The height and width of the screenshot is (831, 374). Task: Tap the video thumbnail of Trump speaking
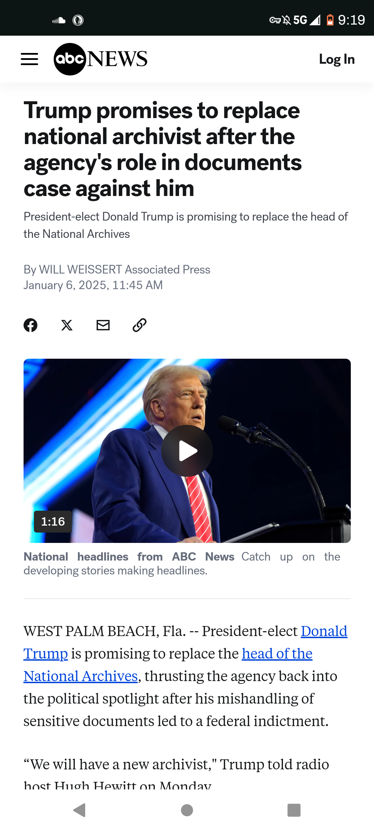(x=187, y=450)
